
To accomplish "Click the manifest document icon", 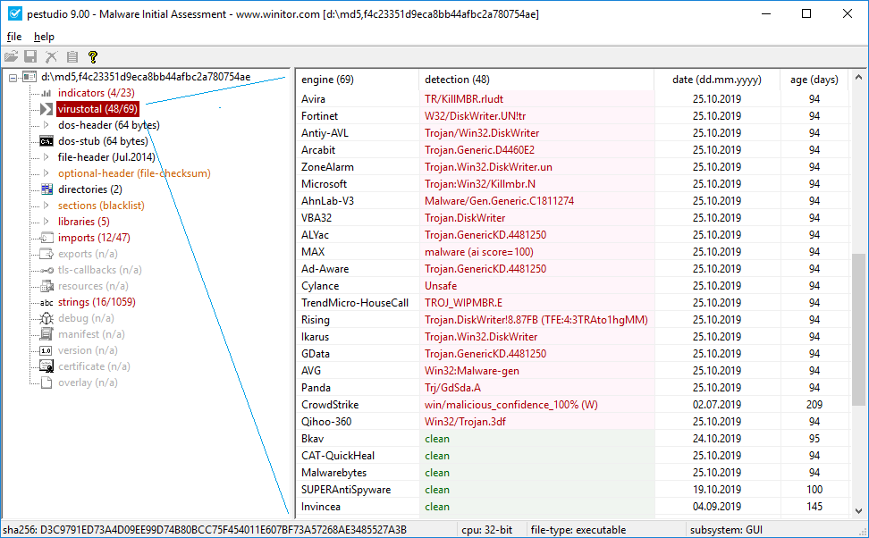I will pyautogui.click(x=46, y=334).
